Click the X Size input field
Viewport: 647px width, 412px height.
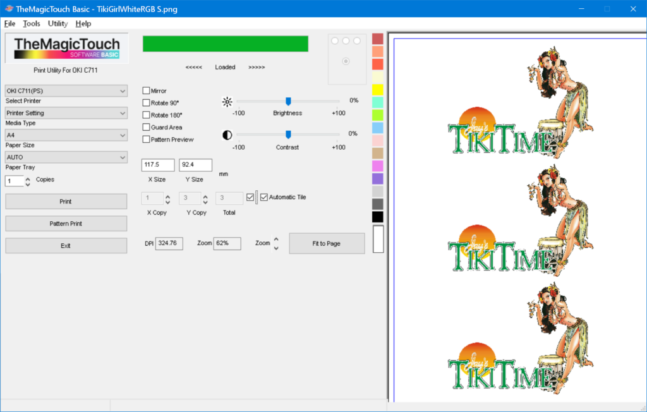coord(158,165)
